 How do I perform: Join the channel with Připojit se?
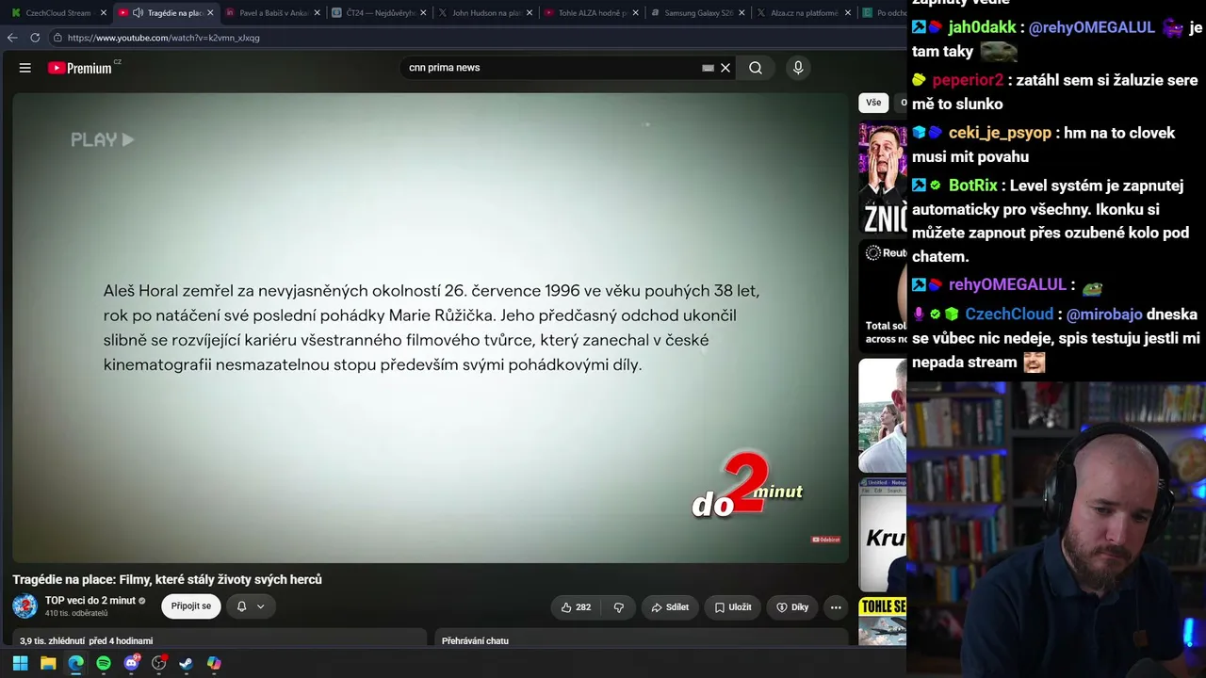191,606
